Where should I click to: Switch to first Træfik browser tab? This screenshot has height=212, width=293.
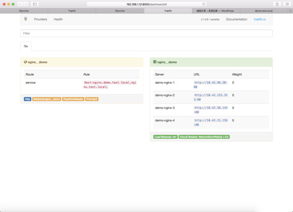pos(72,11)
